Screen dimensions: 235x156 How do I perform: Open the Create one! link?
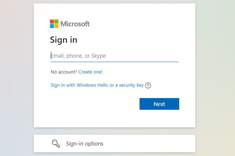click(x=91, y=72)
